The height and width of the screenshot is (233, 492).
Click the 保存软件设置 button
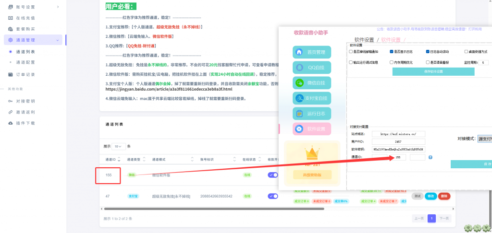pos(433,71)
